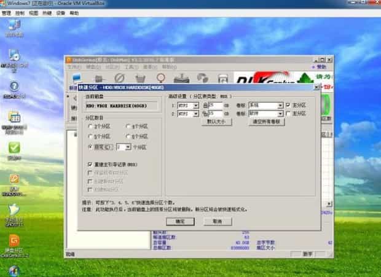Screen dimensions: 381x277
Task: Open VirtualBox 设备 menu
Action: (60, 13)
